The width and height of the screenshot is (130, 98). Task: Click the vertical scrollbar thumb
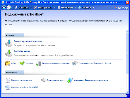click(x=127, y=53)
